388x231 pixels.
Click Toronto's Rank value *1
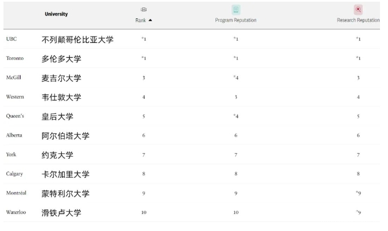coord(144,58)
